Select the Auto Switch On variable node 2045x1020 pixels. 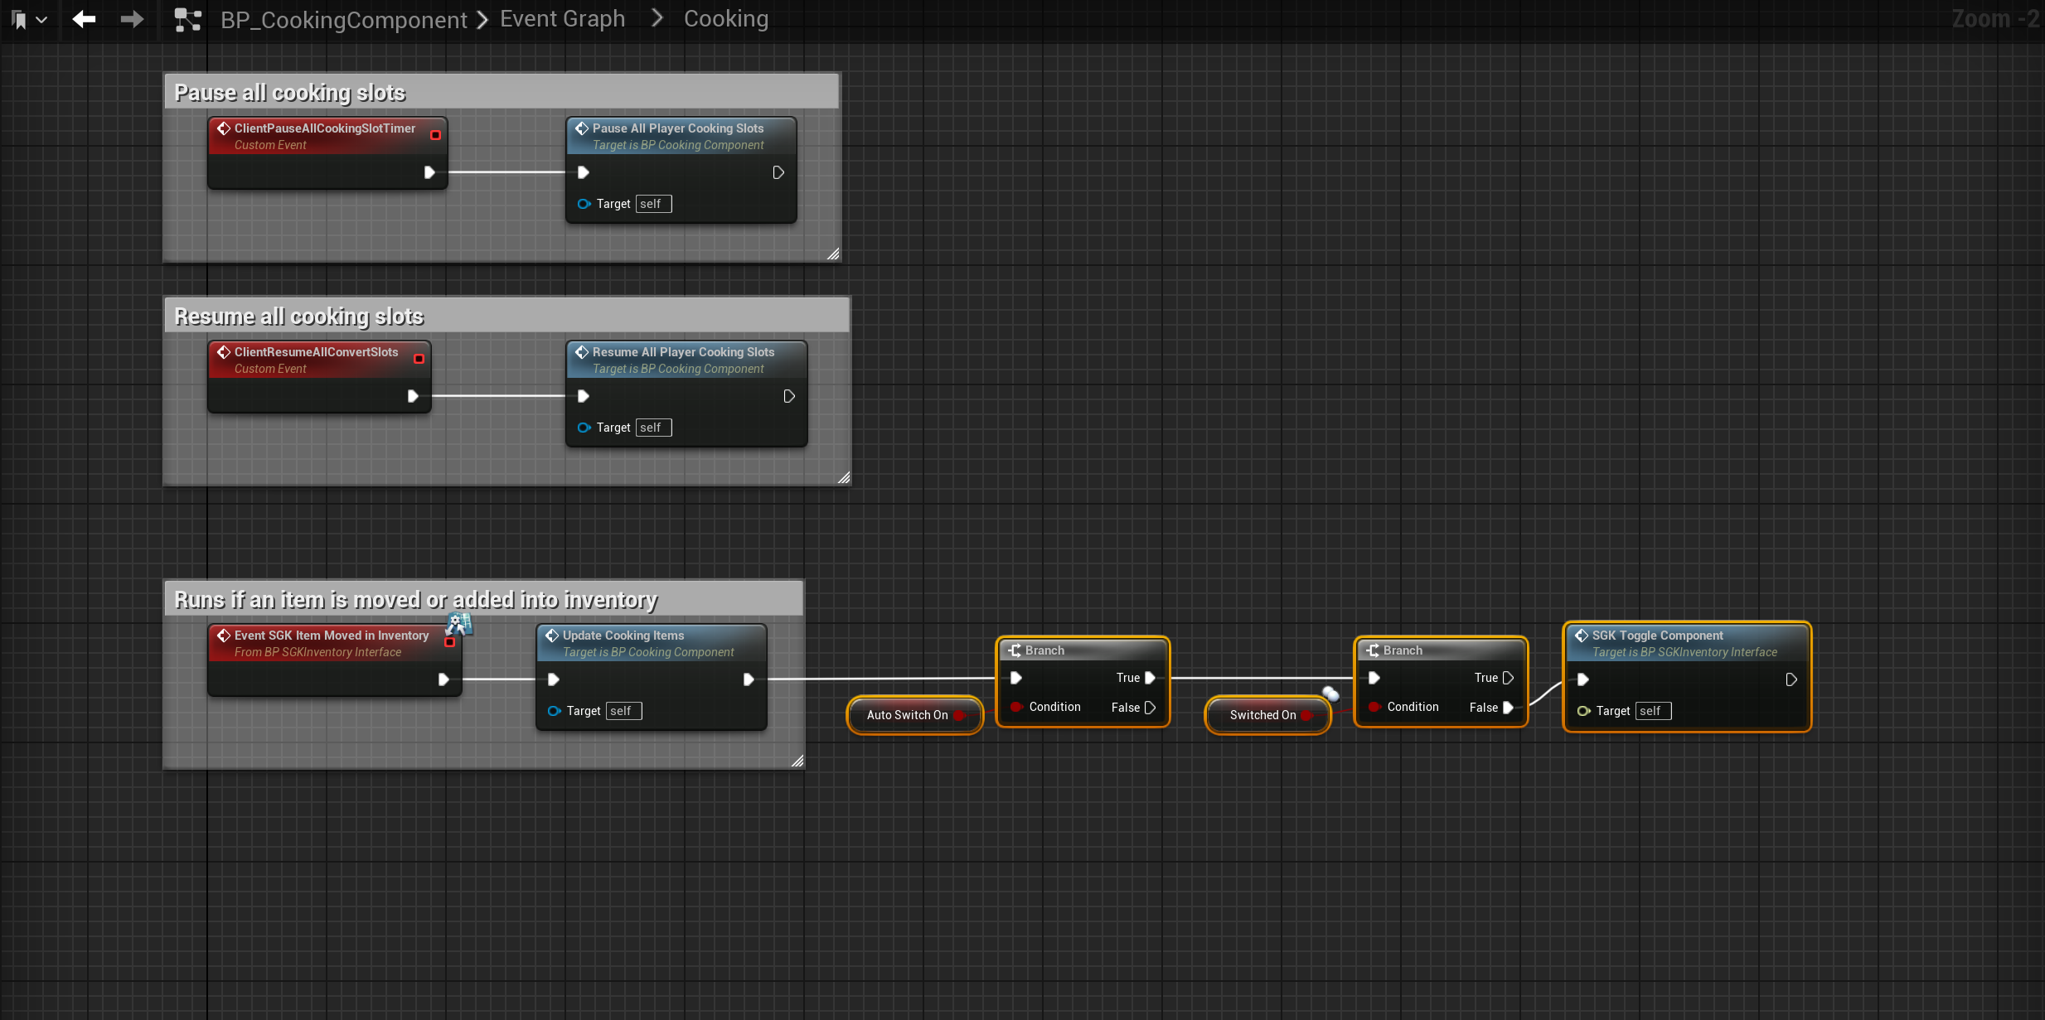[x=907, y=715]
